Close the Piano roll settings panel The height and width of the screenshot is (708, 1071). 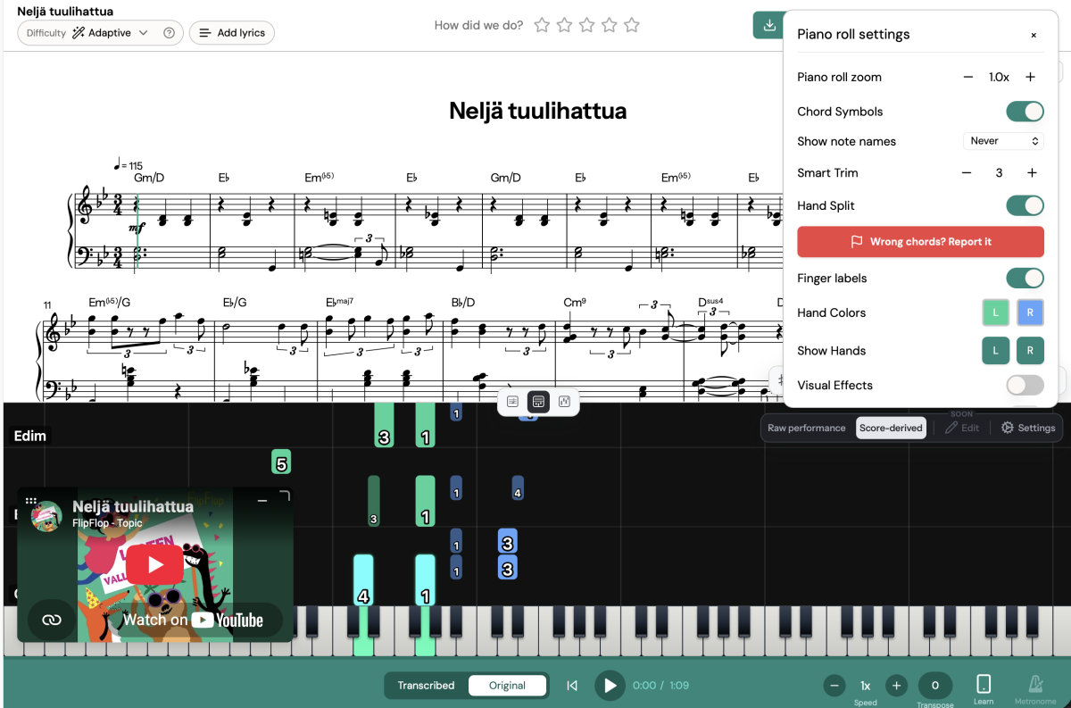click(x=1034, y=35)
